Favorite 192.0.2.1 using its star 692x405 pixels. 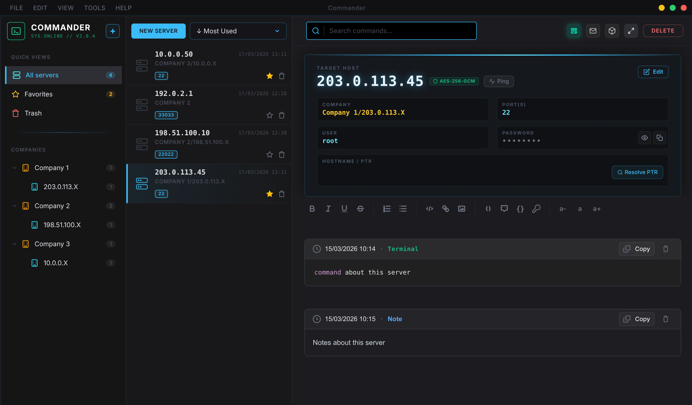coord(270,115)
